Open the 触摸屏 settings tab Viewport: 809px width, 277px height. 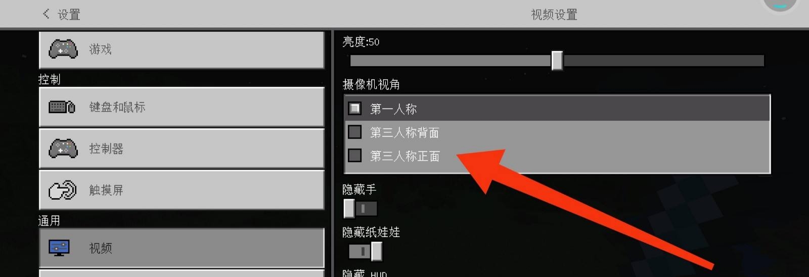coord(182,190)
